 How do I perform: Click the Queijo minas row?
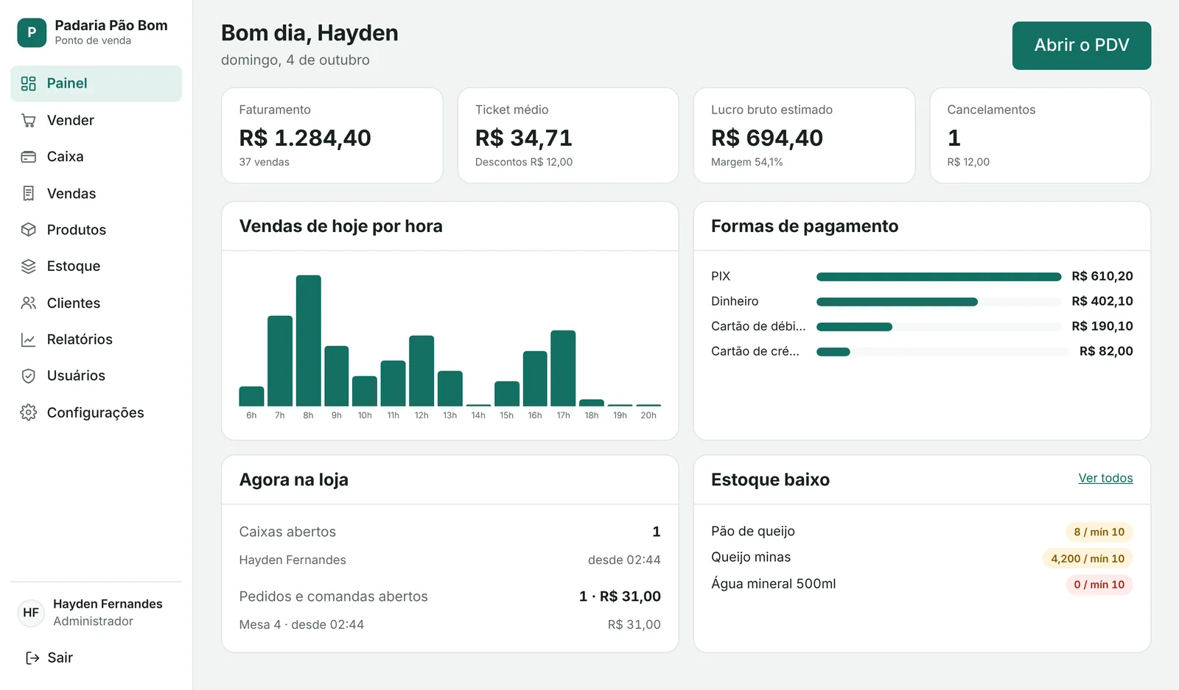click(x=922, y=558)
